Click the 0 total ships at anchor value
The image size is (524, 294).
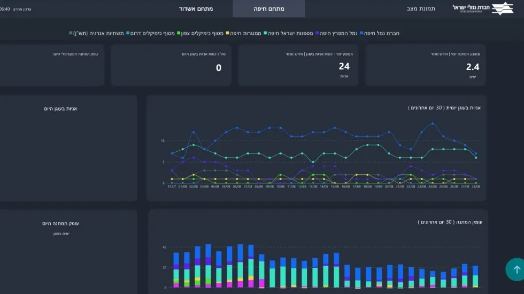click(219, 68)
